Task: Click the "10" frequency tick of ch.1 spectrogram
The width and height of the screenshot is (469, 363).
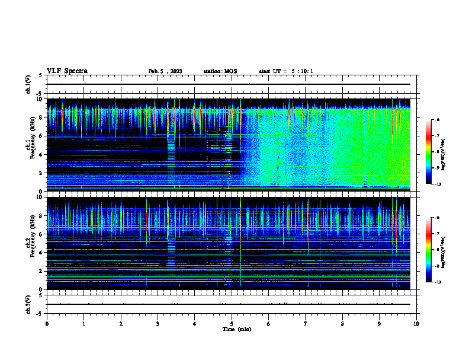Action: 41,99
